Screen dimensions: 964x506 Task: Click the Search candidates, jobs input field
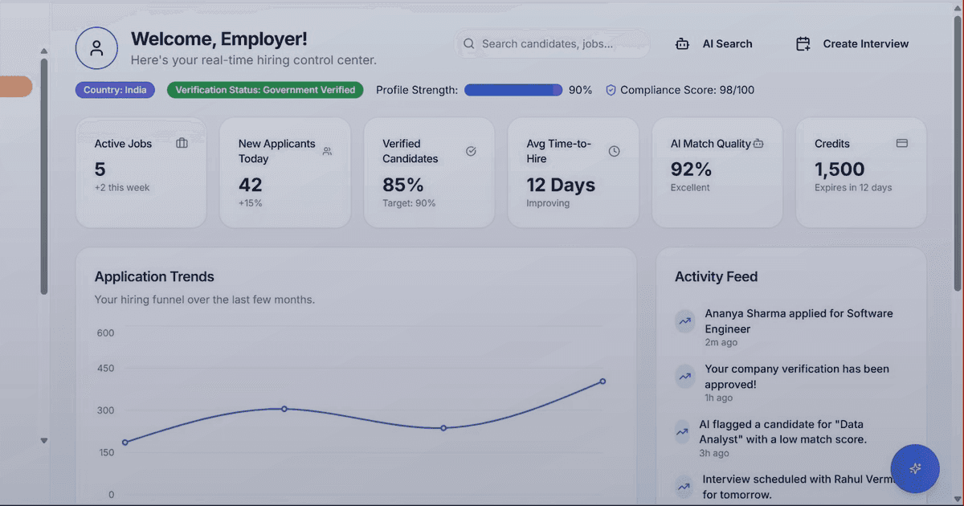(x=554, y=43)
